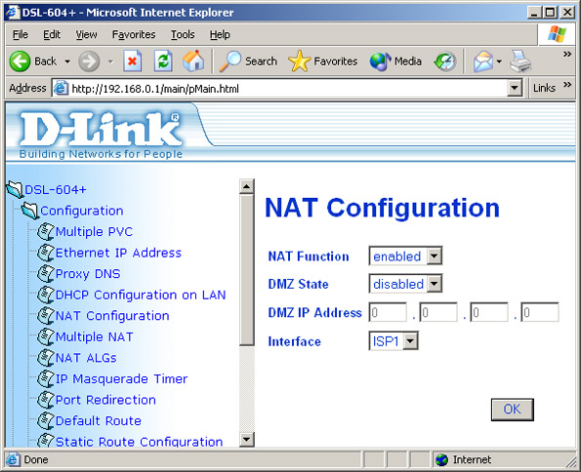Stop page loading with red X icon

(x=132, y=61)
